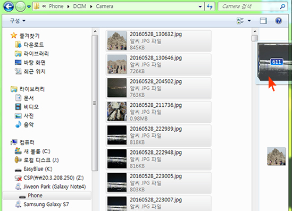Select file 20160528_223007.jpg
Image resolution: width=292 pixels, height=211 pixels.
pos(158,204)
